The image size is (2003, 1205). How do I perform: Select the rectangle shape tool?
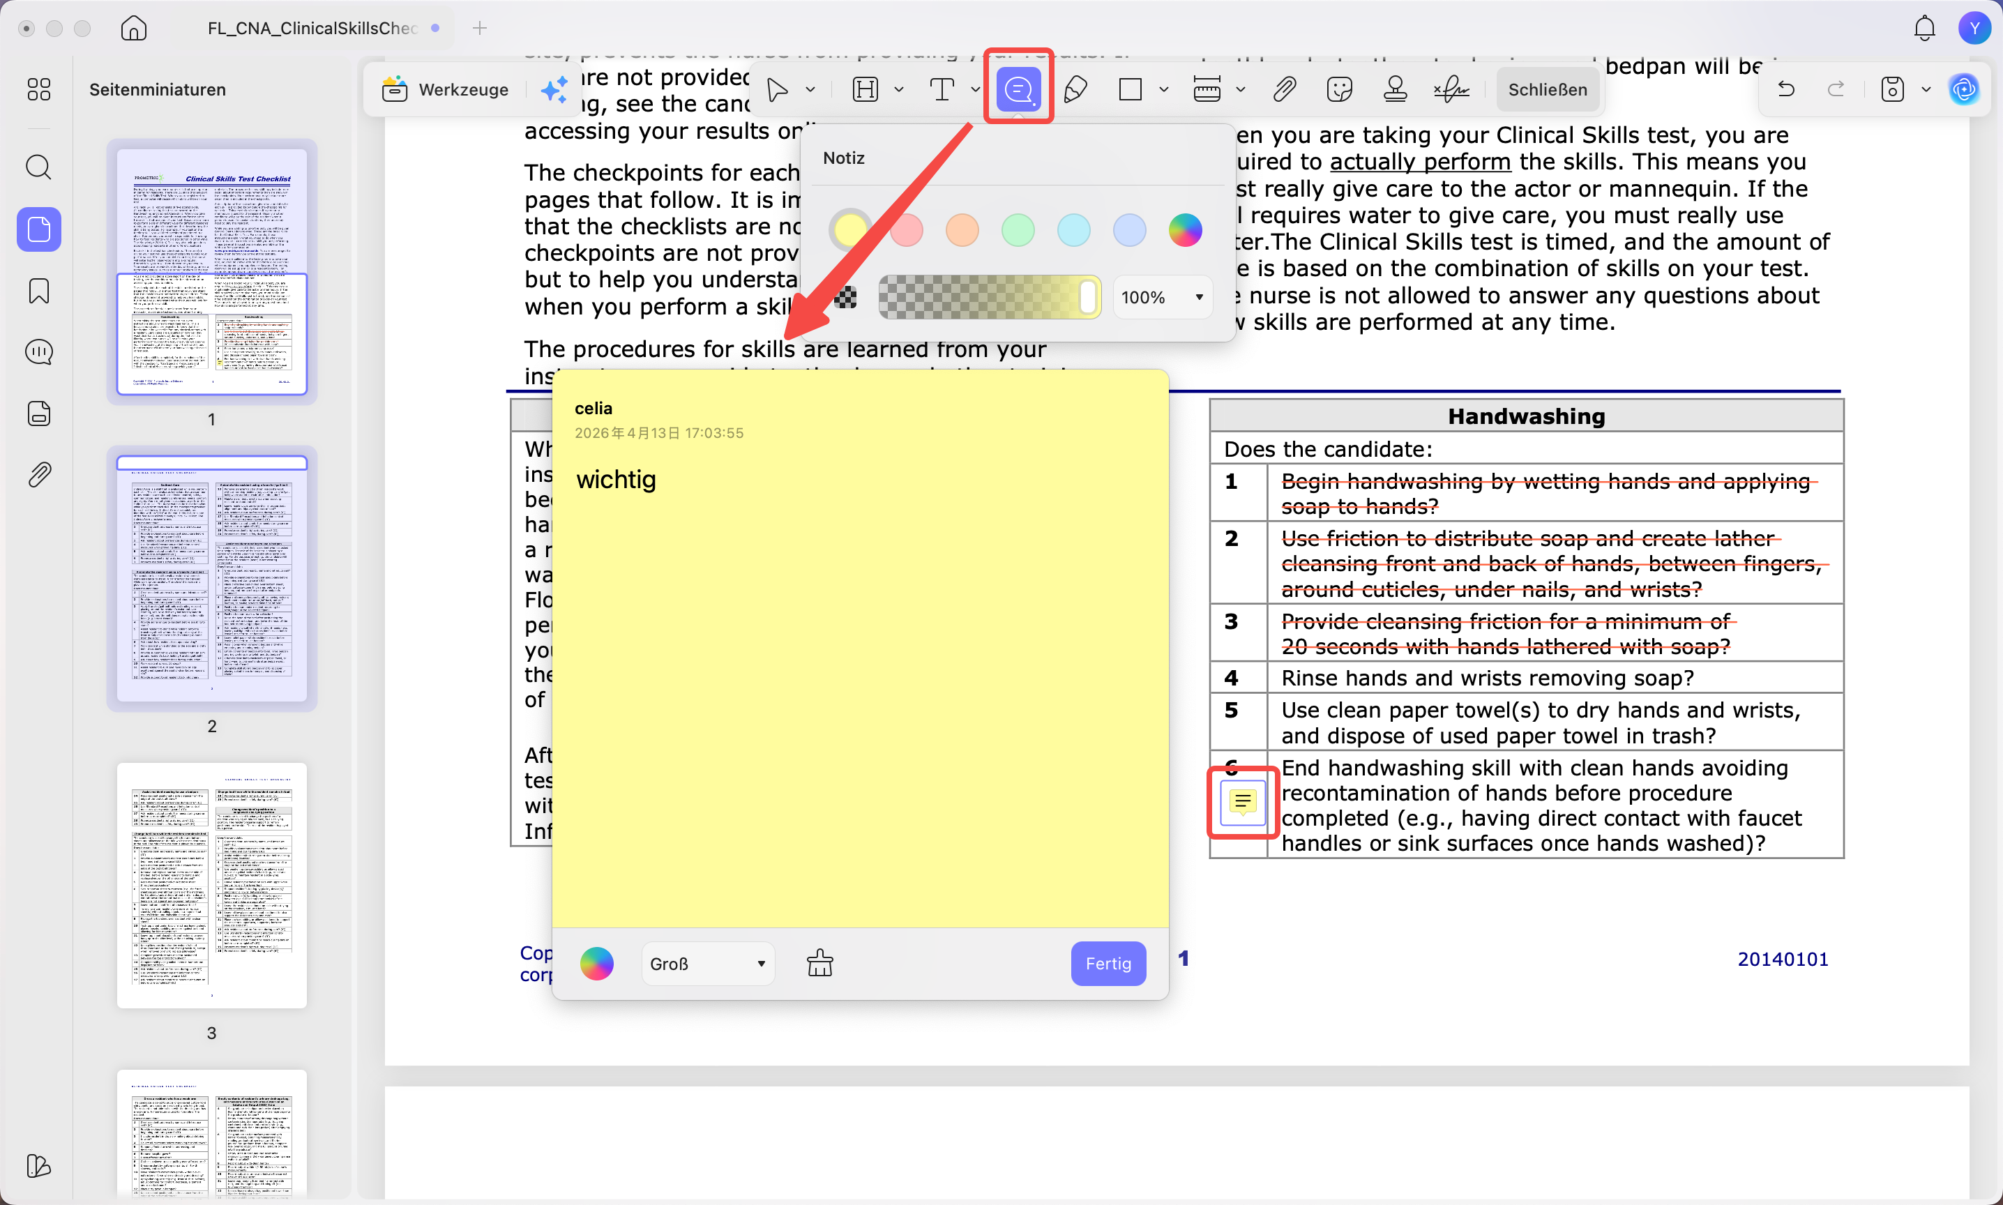click(x=1131, y=89)
